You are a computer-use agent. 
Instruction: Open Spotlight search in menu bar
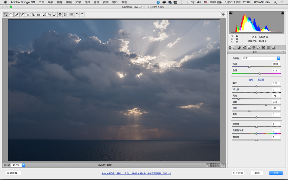pyautogui.click(x=275, y=2)
